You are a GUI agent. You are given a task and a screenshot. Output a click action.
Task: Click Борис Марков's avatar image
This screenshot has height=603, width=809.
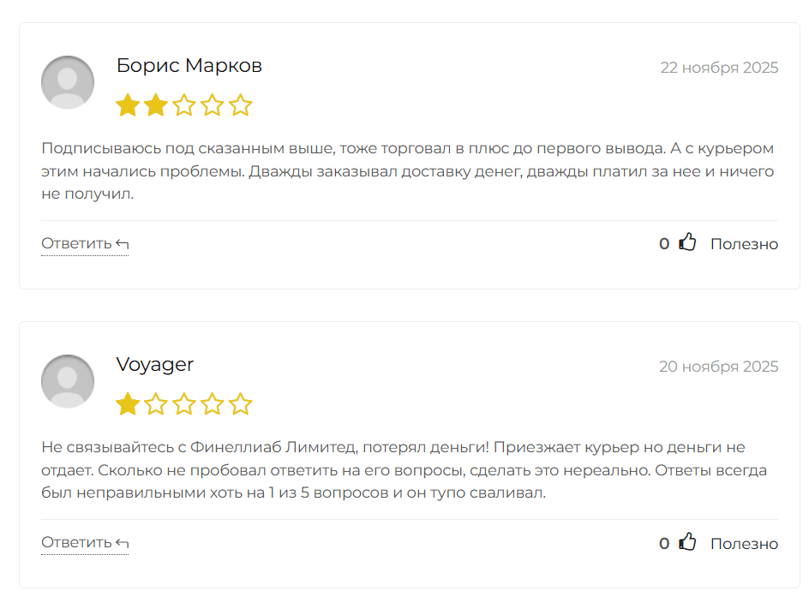(67, 82)
